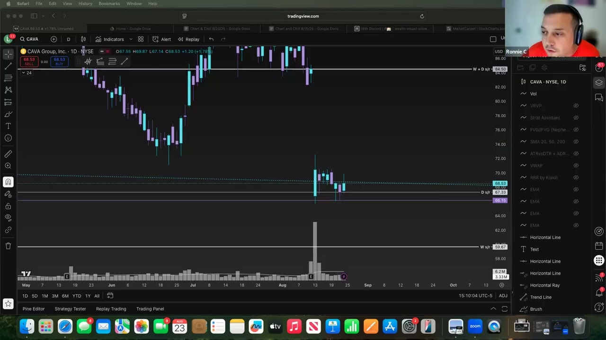
Task: Toggle ADJ adjusted data button
Action: click(503, 296)
